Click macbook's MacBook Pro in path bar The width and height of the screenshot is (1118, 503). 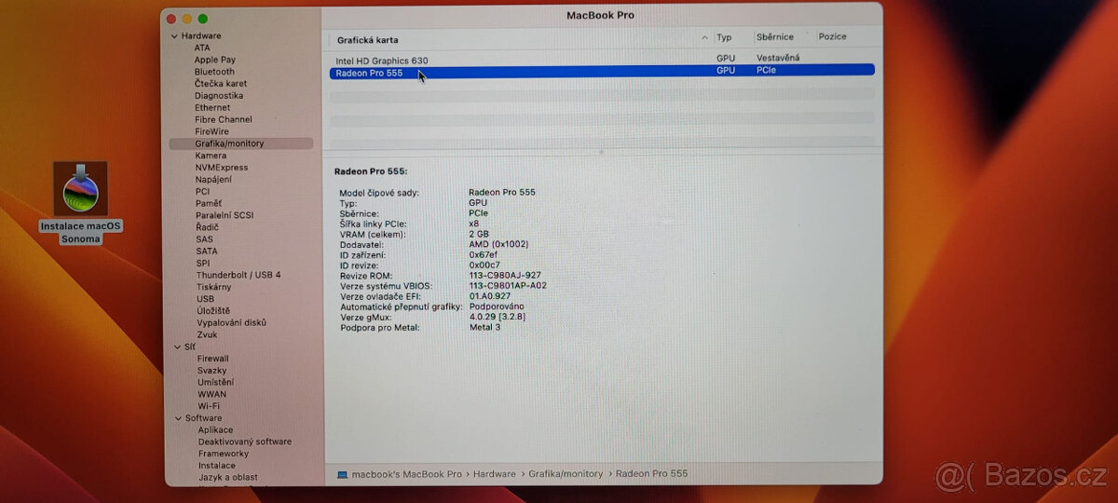tap(406, 474)
